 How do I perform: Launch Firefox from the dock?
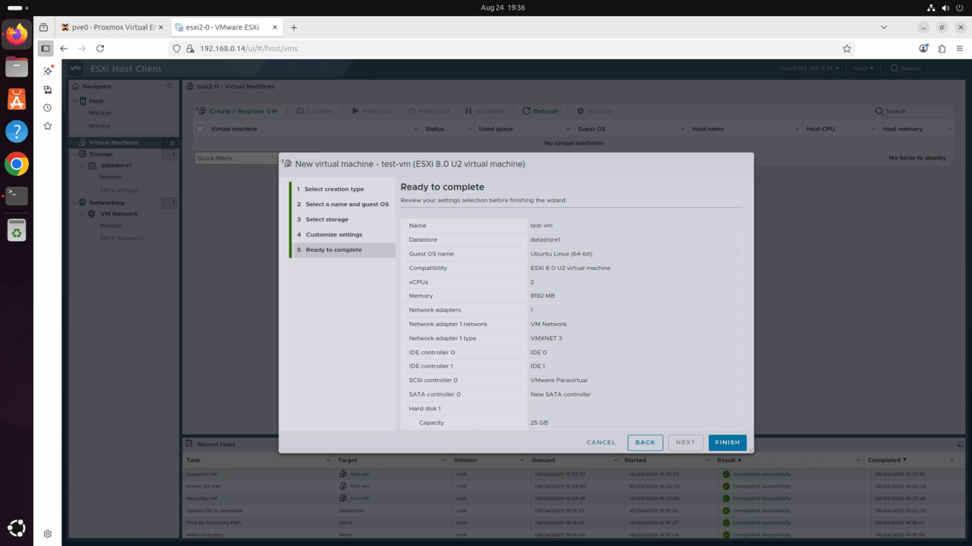tap(17, 33)
